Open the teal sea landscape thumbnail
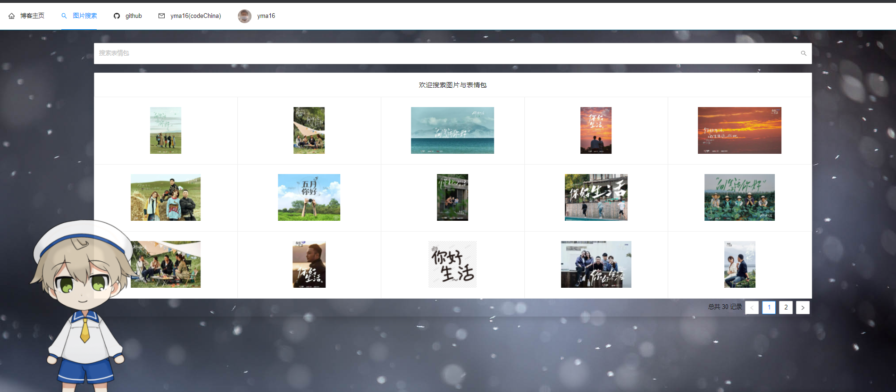The width and height of the screenshot is (896, 392). point(452,130)
